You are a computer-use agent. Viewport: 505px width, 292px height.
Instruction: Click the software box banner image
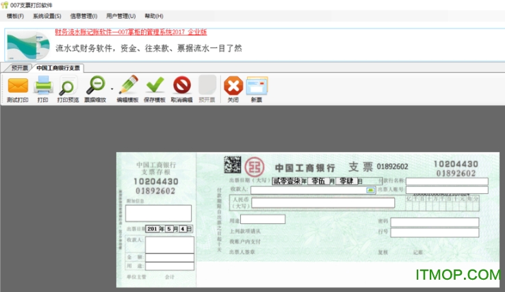coord(28,46)
